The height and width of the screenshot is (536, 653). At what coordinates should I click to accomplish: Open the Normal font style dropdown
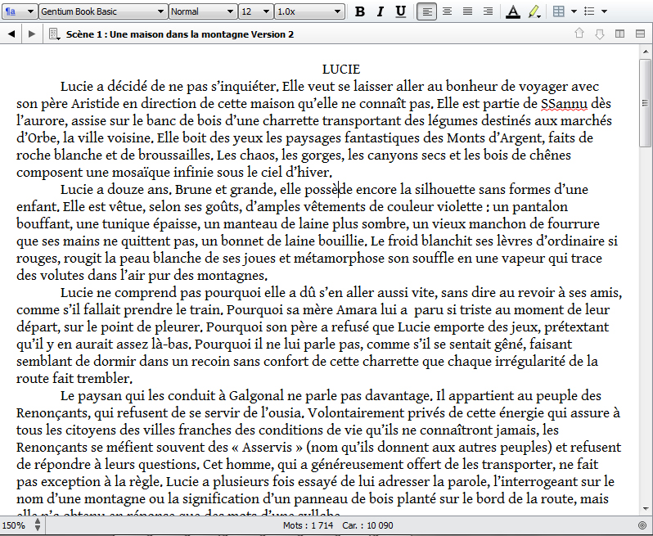coord(203,11)
